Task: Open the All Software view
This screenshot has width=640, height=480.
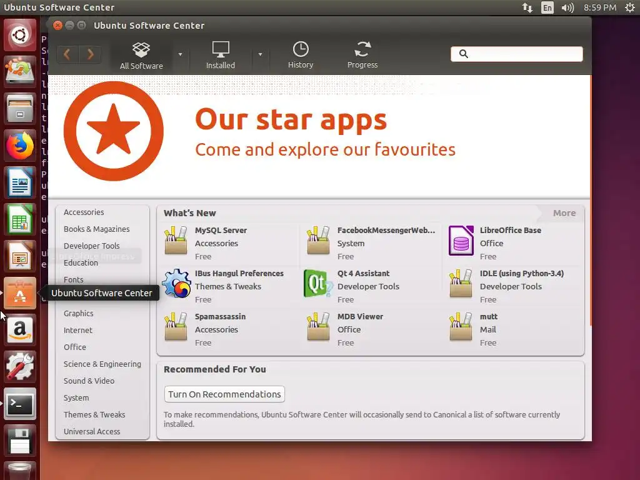Action: [x=141, y=56]
